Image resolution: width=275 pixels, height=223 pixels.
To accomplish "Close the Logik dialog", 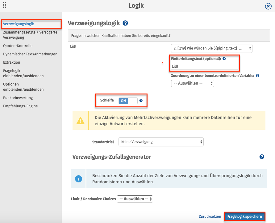I will [268, 6].
